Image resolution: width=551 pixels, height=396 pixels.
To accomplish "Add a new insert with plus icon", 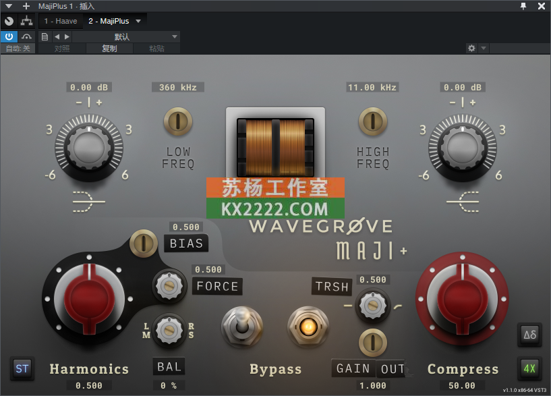I will click(x=26, y=6).
